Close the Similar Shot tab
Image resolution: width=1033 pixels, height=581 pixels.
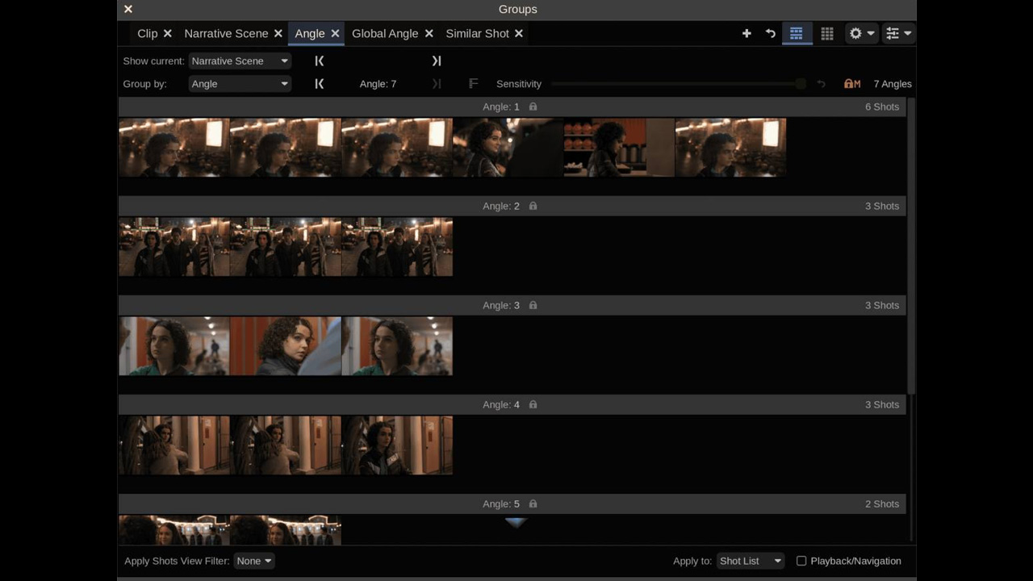[x=519, y=33]
